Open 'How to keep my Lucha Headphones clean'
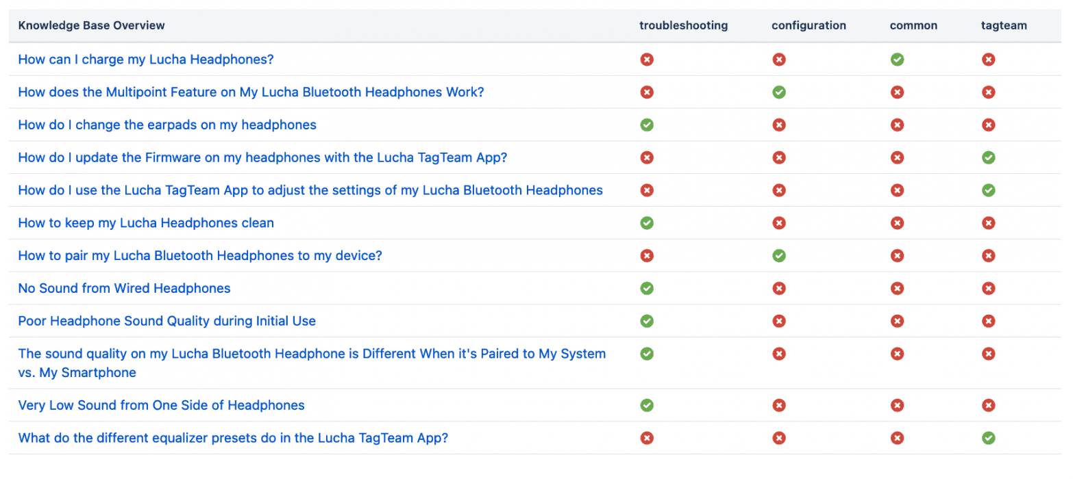 pos(146,223)
